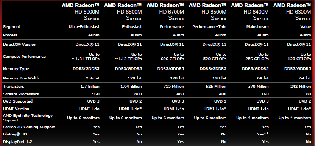Click the Segment row label
This screenshot has height=146, width=315.
[12, 27]
